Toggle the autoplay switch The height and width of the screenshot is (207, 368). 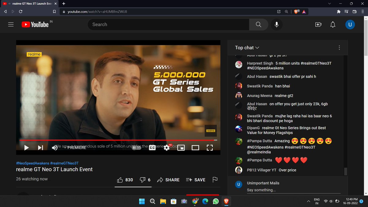(136, 148)
